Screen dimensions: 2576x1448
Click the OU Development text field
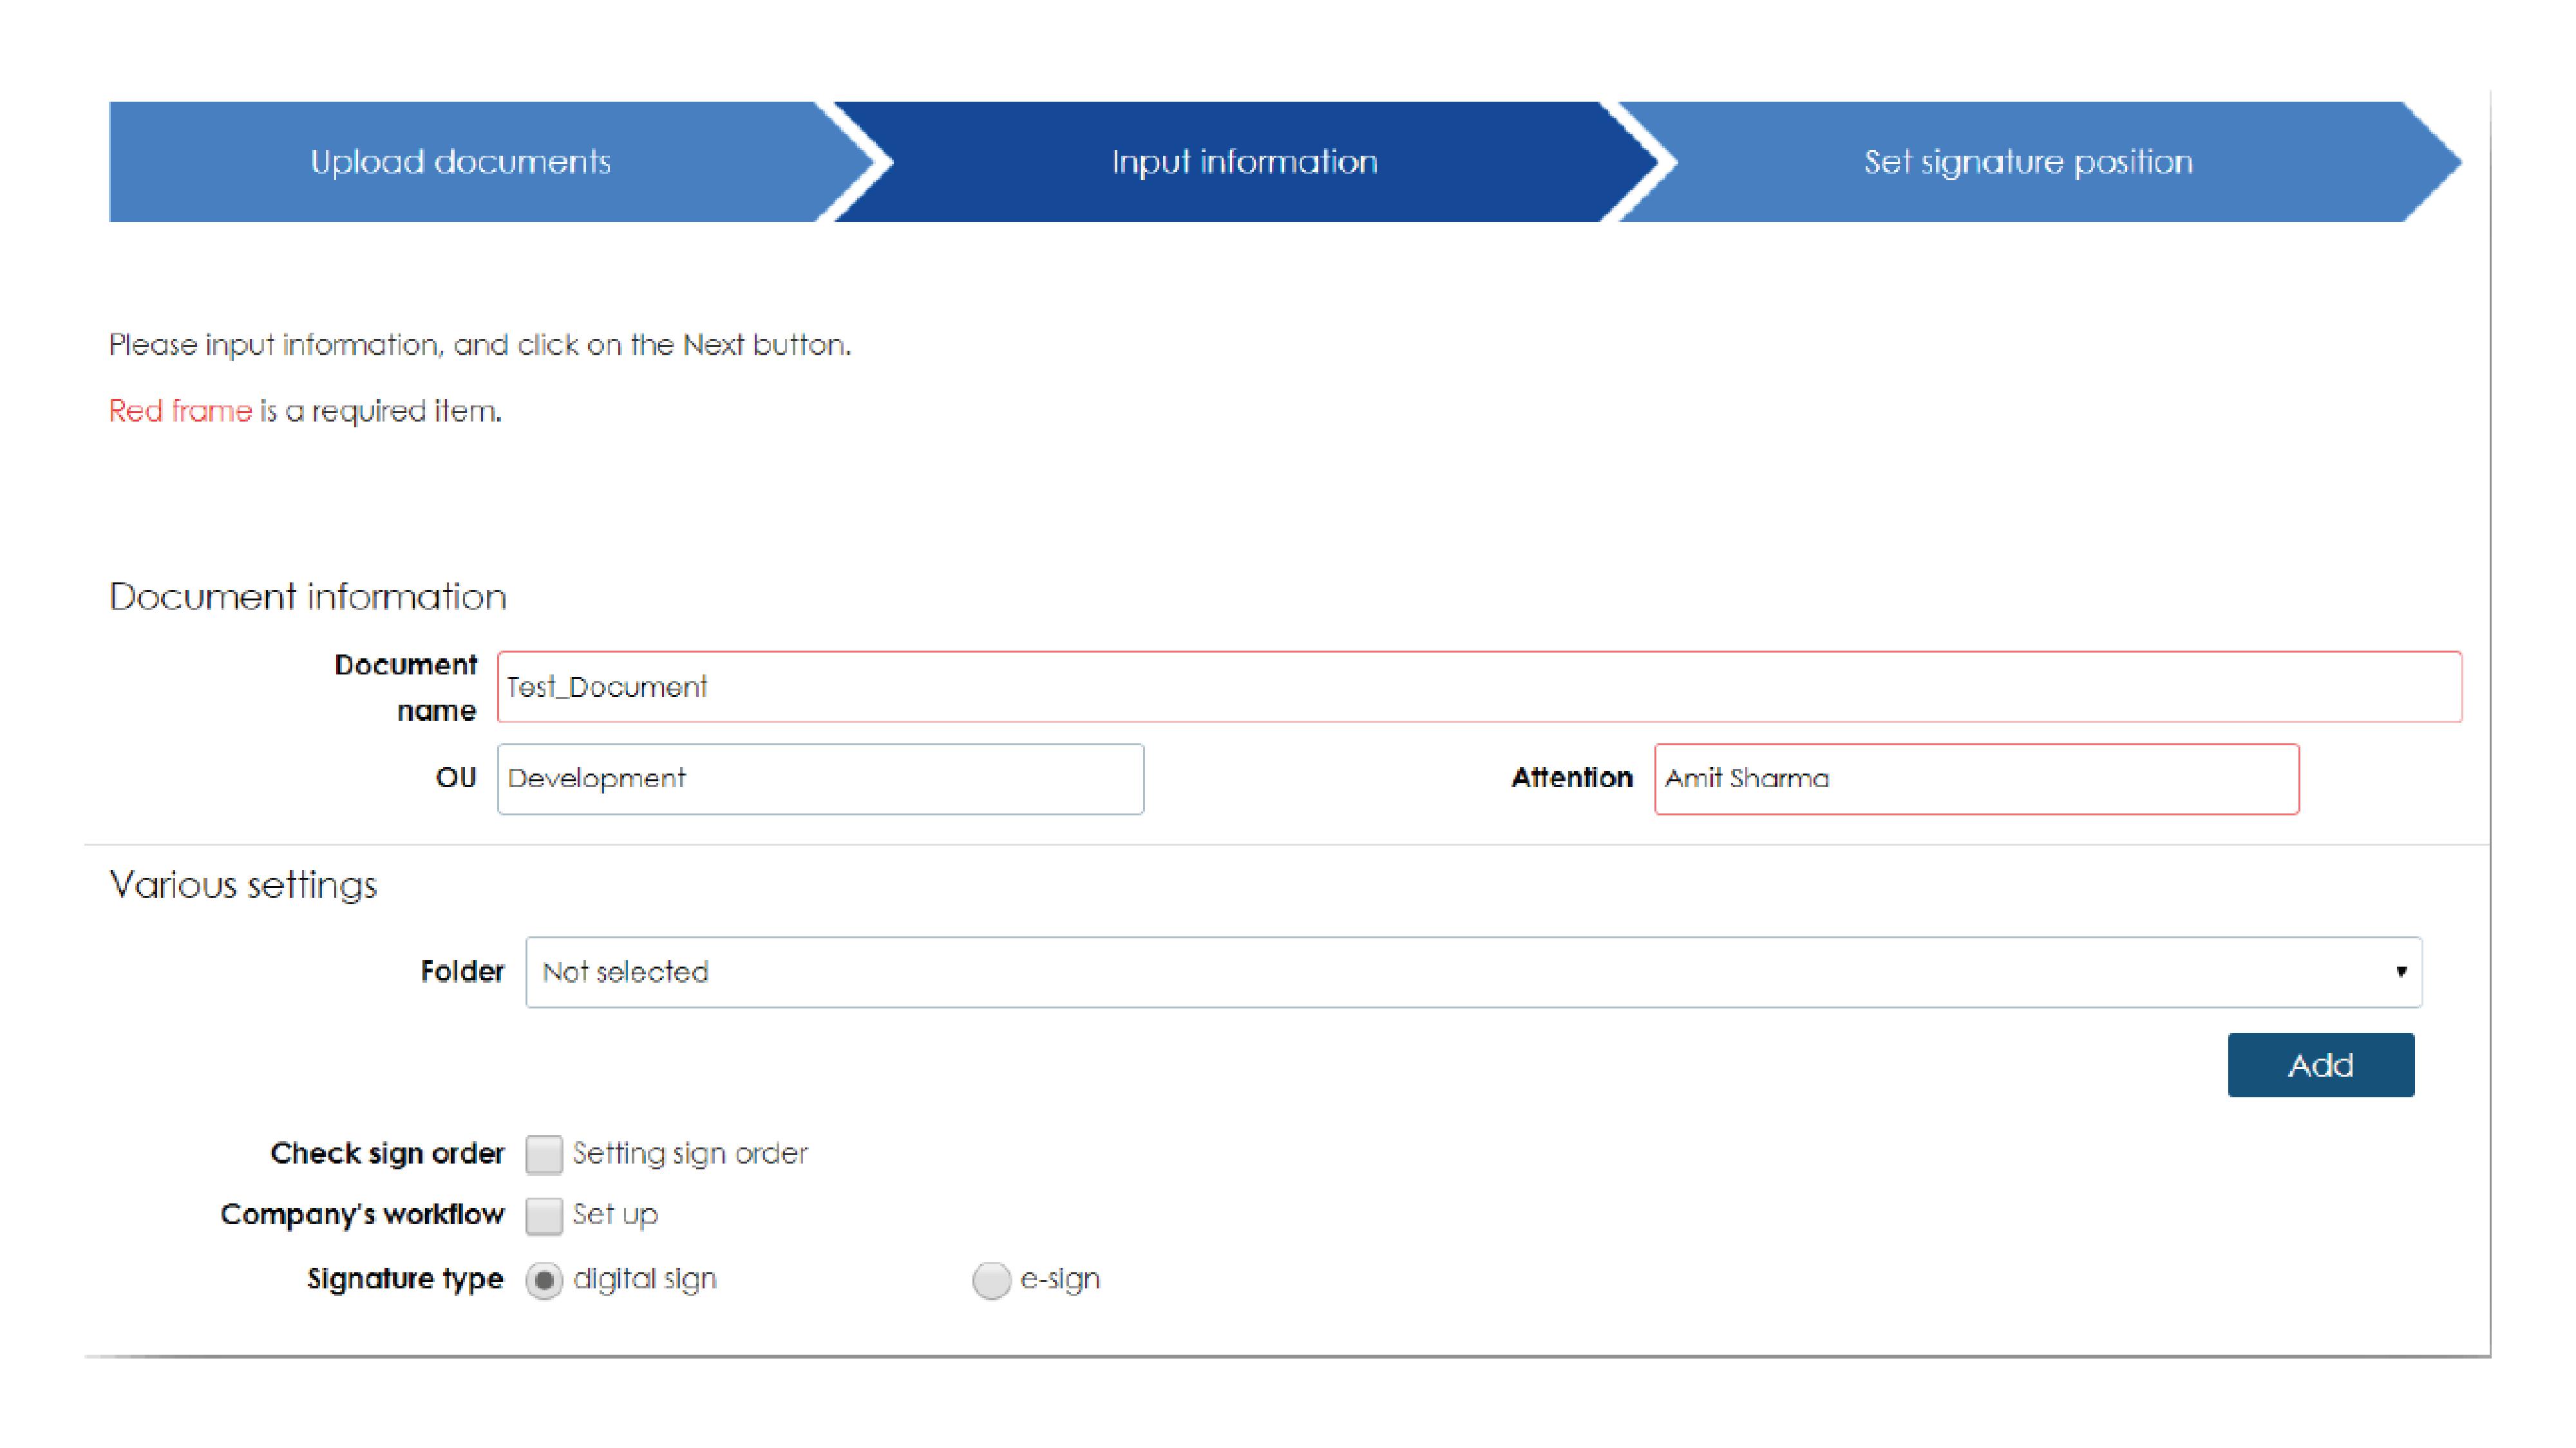[820, 779]
